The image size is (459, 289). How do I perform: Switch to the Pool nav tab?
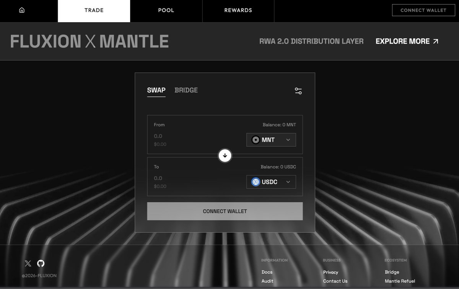[x=166, y=11]
